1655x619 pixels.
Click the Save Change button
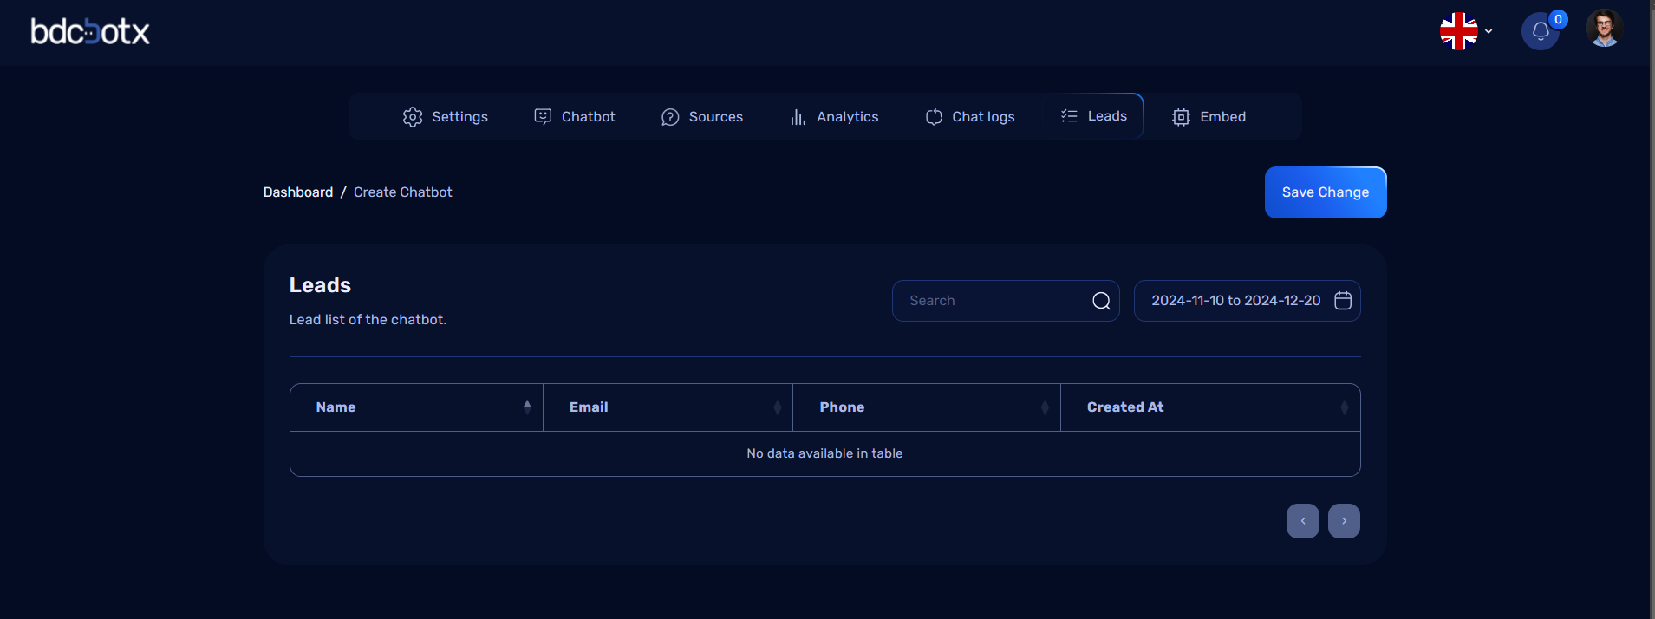tap(1325, 192)
